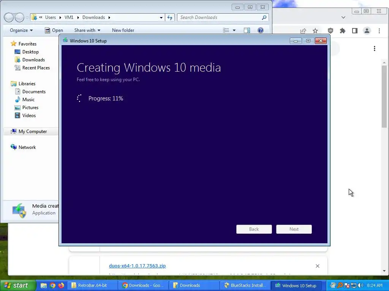Expand arrow after Downloads breadcrumb
The width and height of the screenshot is (389, 291).
coord(109,17)
